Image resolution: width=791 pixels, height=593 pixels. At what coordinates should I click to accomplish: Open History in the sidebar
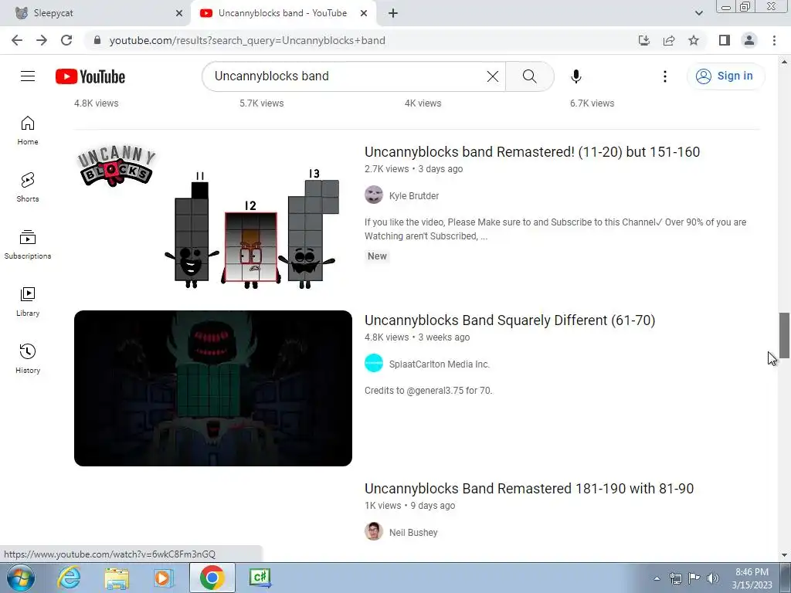pyautogui.click(x=28, y=358)
